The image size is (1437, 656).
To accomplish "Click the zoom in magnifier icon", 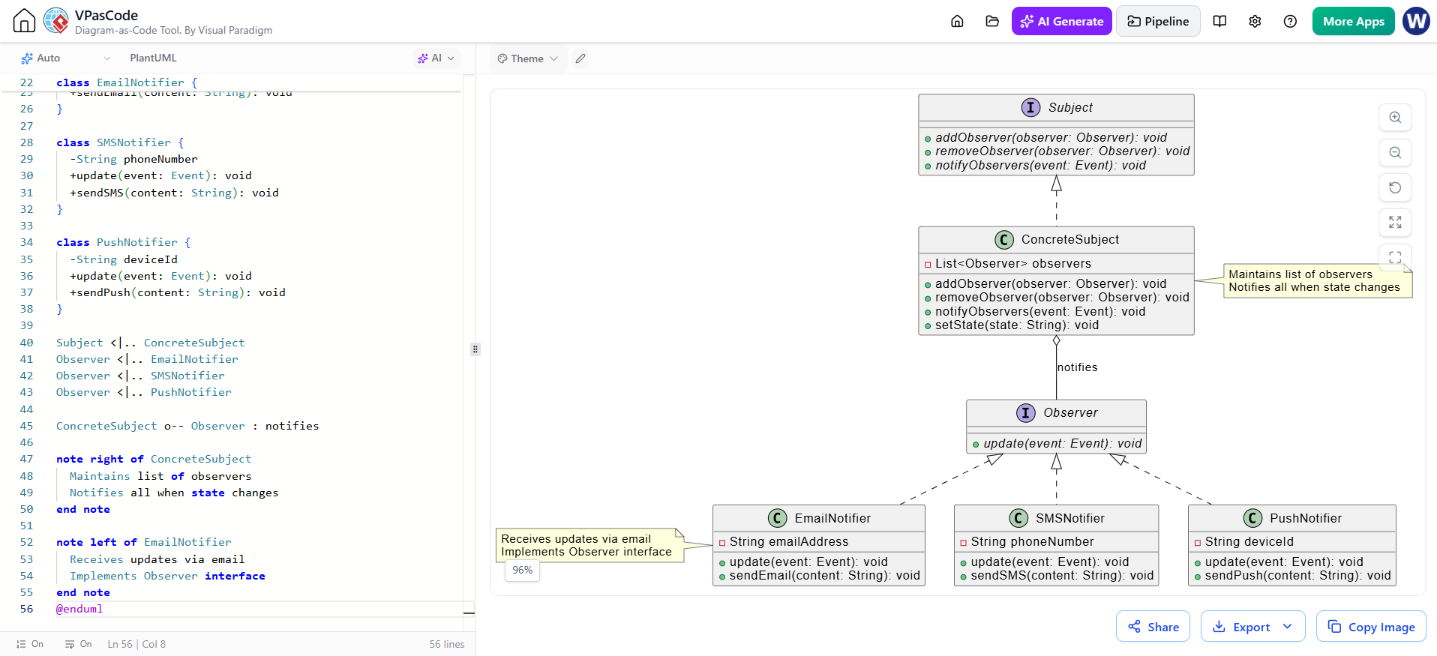I will click(1395, 117).
